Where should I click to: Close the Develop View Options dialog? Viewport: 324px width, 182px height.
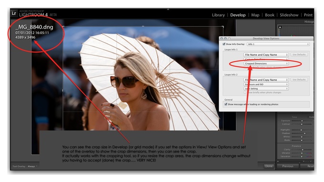(x=221, y=38)
